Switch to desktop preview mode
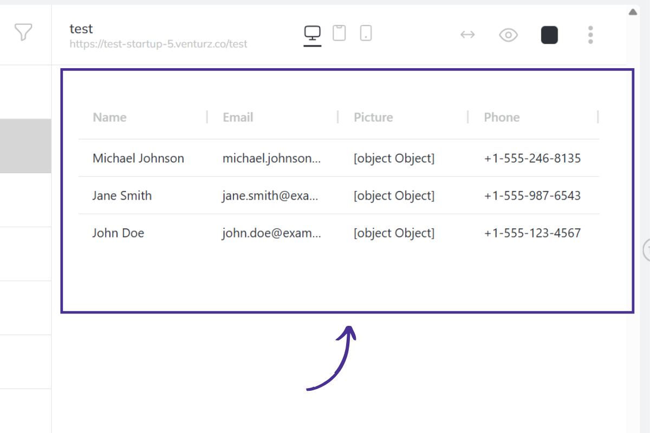The height and width of the screenshot is (433, 650). click(313, 34)
